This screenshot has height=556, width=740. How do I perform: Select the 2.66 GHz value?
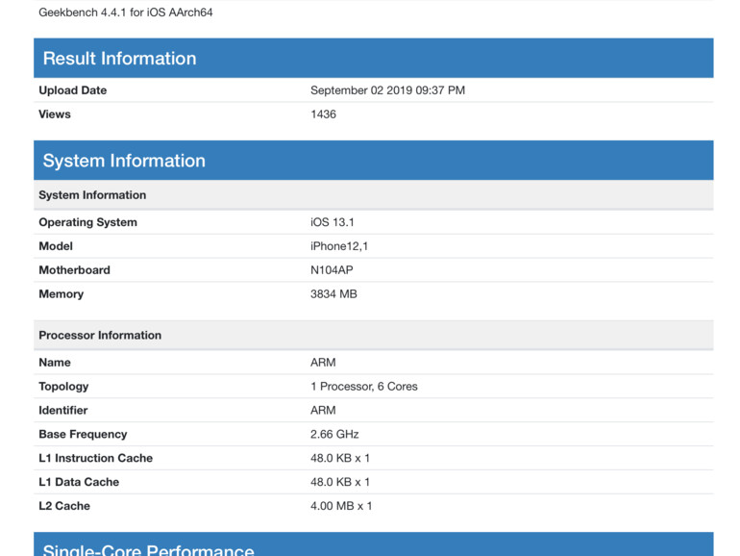coord(334,434)
